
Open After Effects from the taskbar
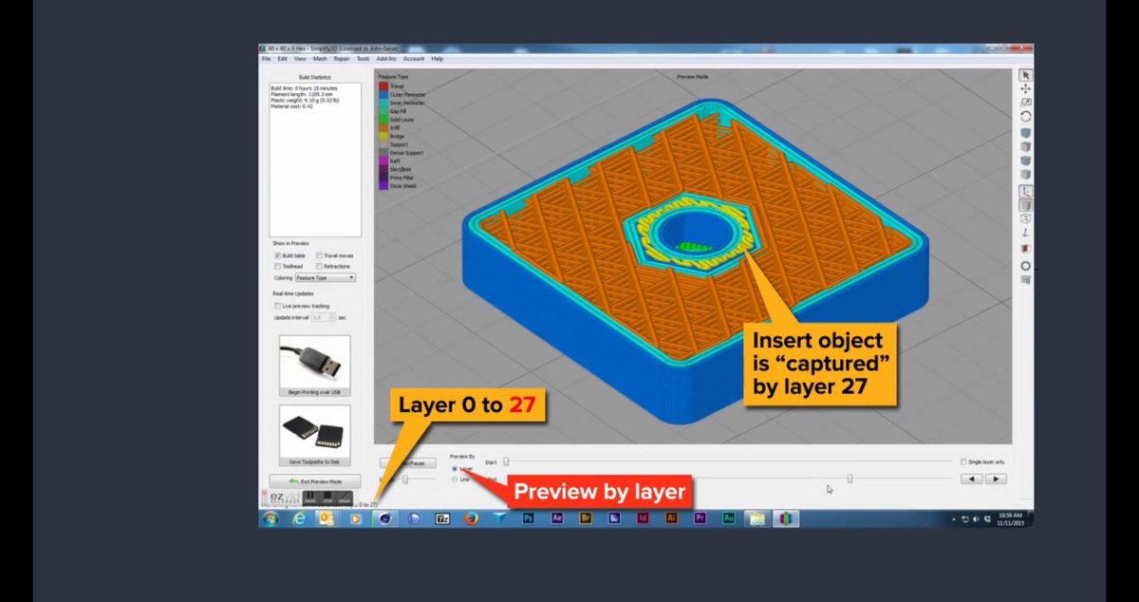click(x=556, y=518)
